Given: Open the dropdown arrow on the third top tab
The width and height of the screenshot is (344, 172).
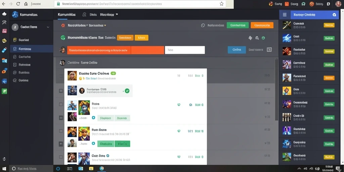Looking at the screenshot, I should [x=117, y=14].
